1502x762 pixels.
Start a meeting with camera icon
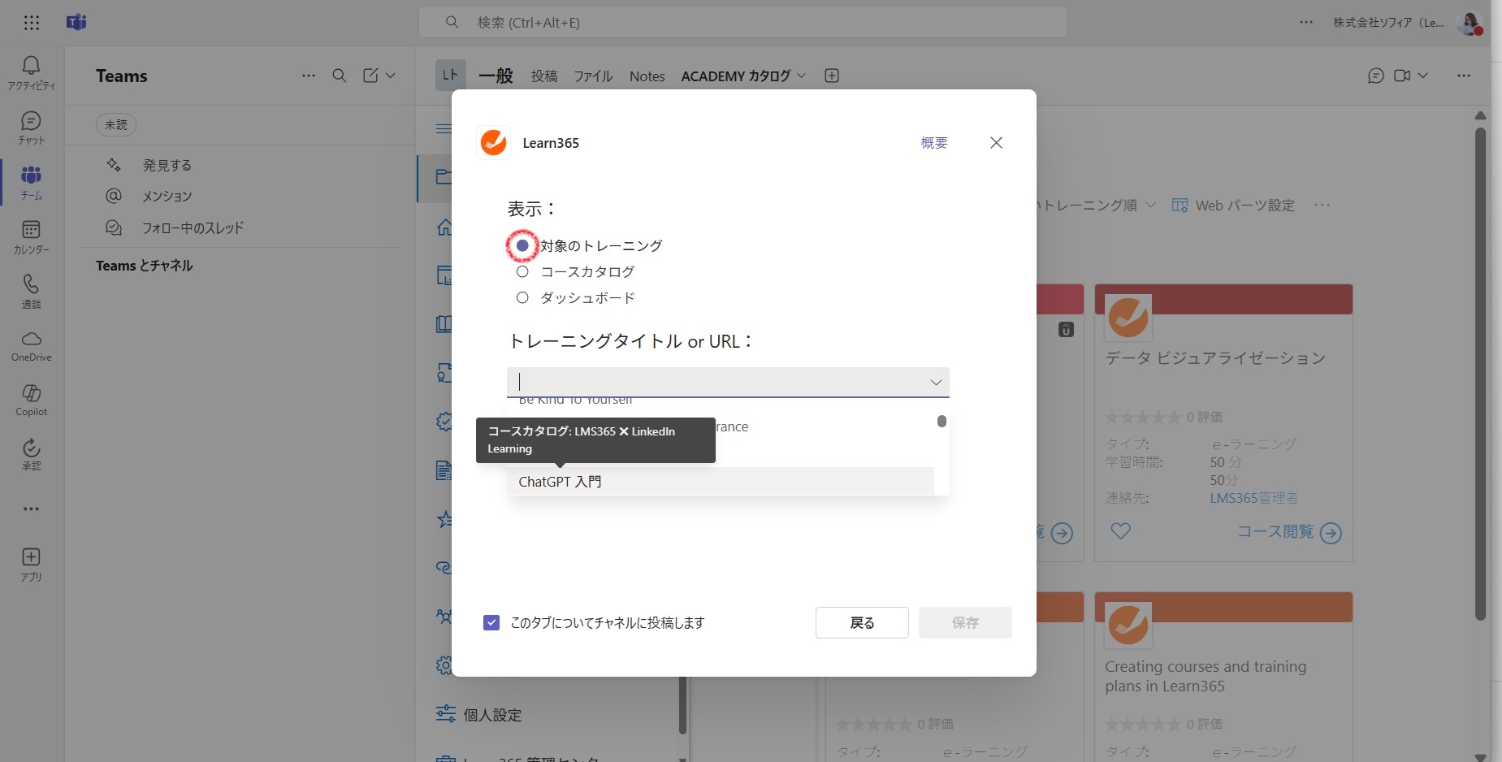point(1402,76)
